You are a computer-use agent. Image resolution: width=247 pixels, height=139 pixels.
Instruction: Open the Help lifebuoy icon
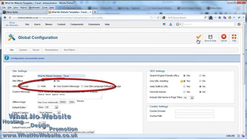tap(234, 37)
